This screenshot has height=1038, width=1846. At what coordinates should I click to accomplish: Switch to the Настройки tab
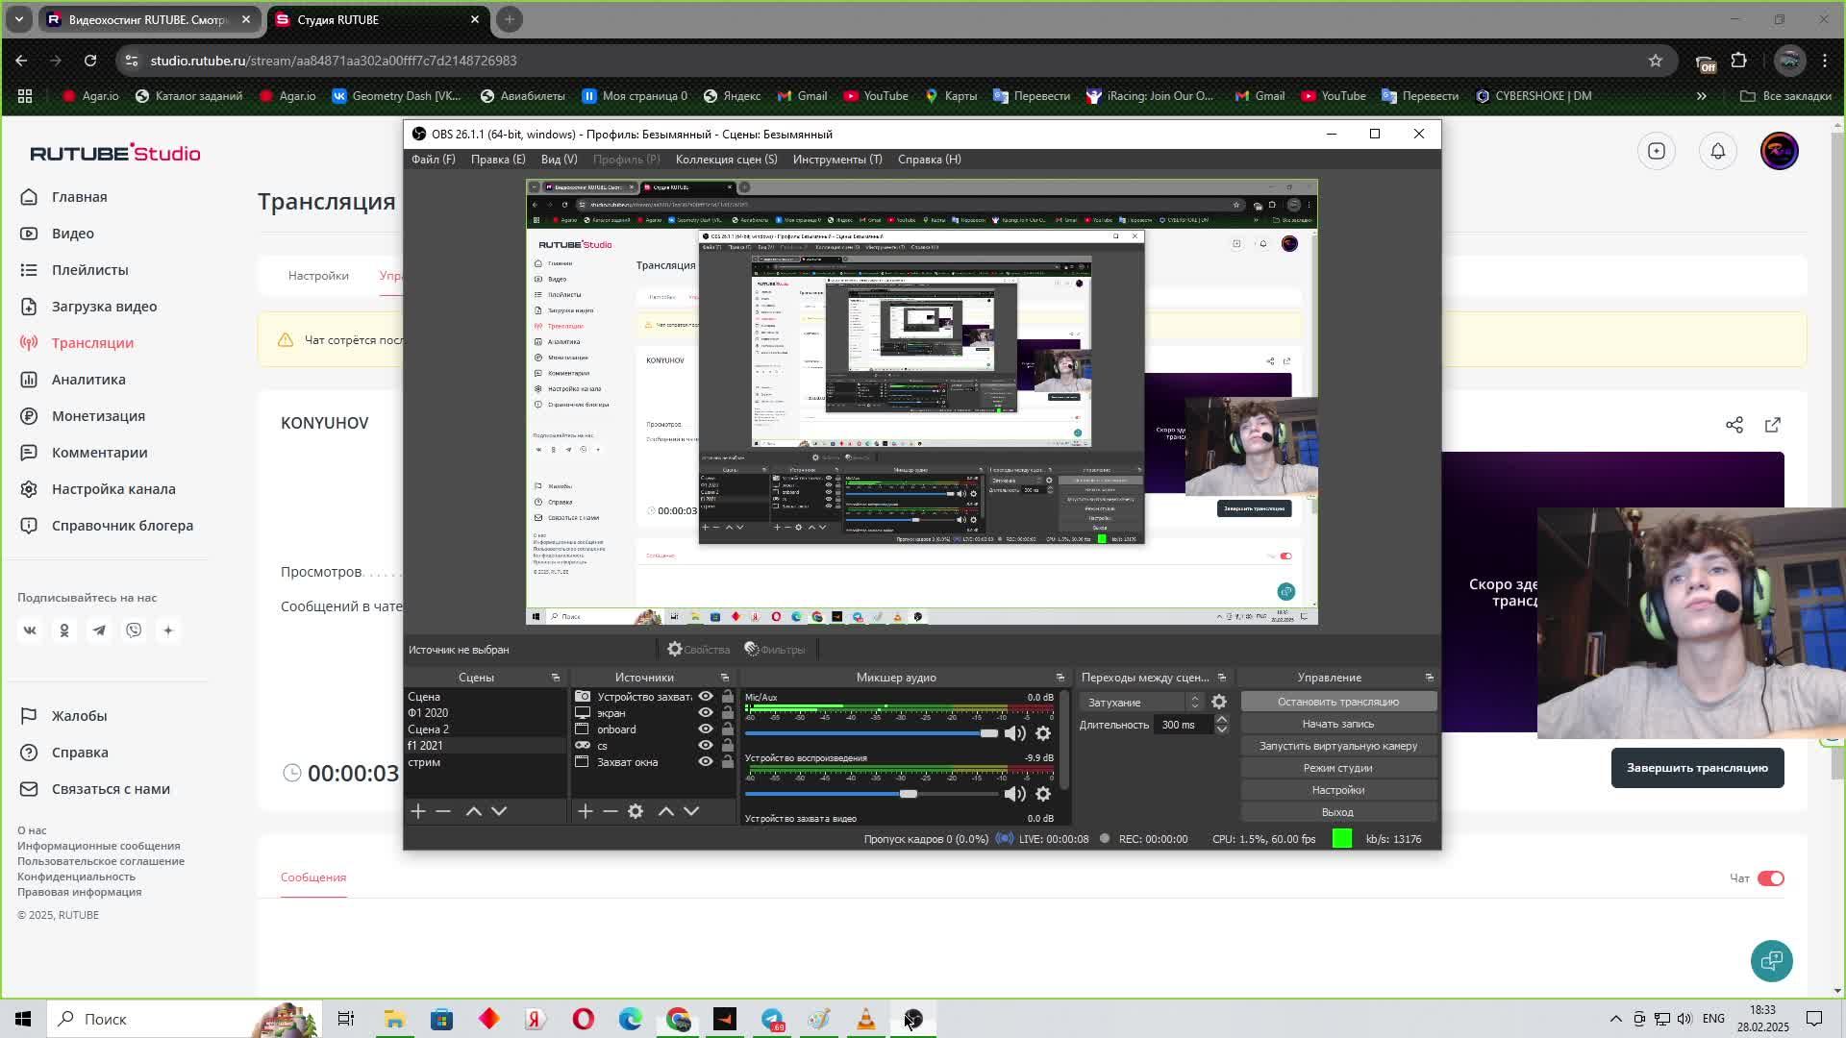tap(318, 276)
